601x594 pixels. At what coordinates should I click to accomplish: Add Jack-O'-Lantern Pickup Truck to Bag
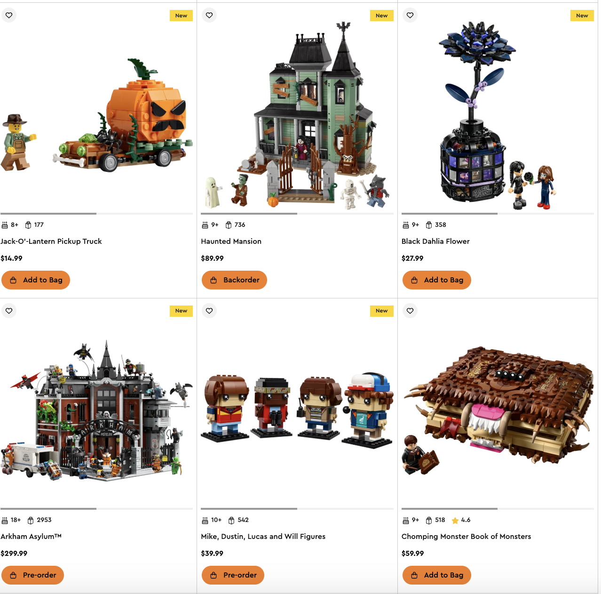pyautogui.click(x=36, y=280)
